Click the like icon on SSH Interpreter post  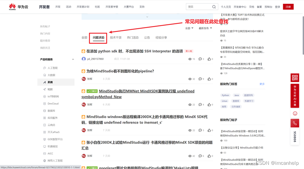[209, 59]
